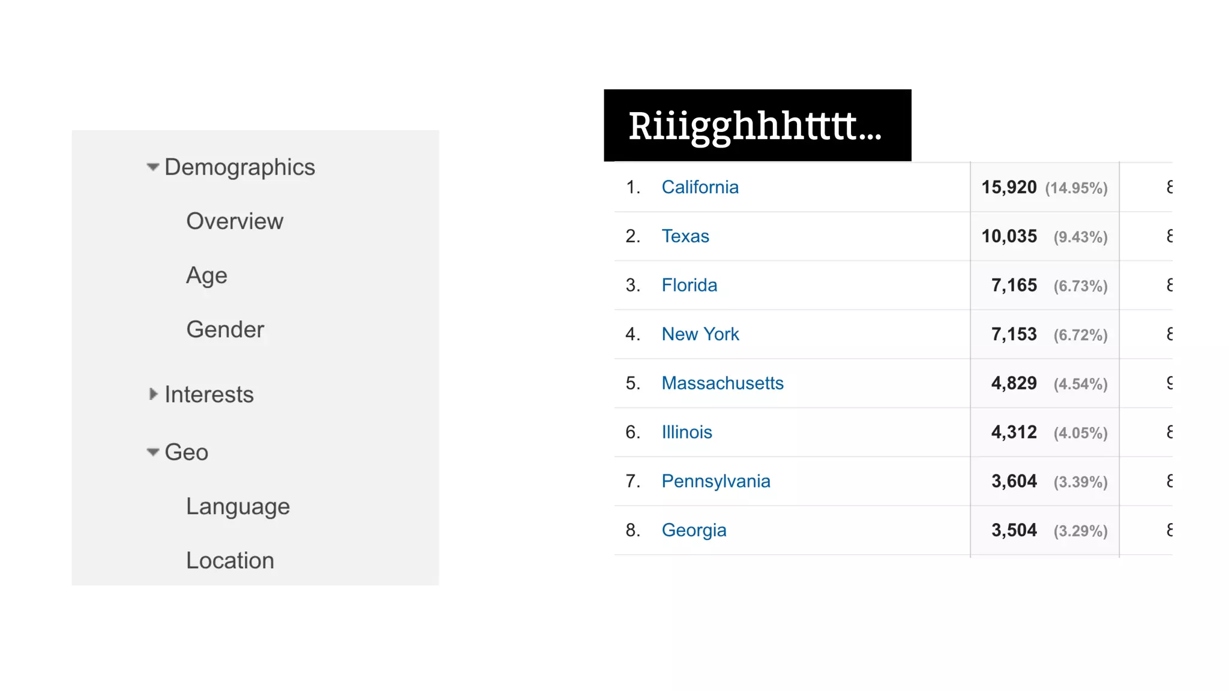Collapse the Geo section arrow

153,452
